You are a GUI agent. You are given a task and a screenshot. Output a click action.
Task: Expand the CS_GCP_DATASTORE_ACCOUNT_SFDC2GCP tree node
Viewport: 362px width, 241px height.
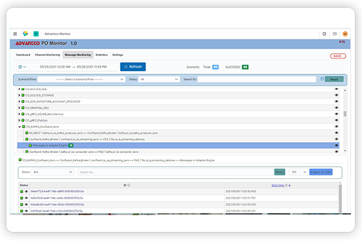[x=19, y=101]
